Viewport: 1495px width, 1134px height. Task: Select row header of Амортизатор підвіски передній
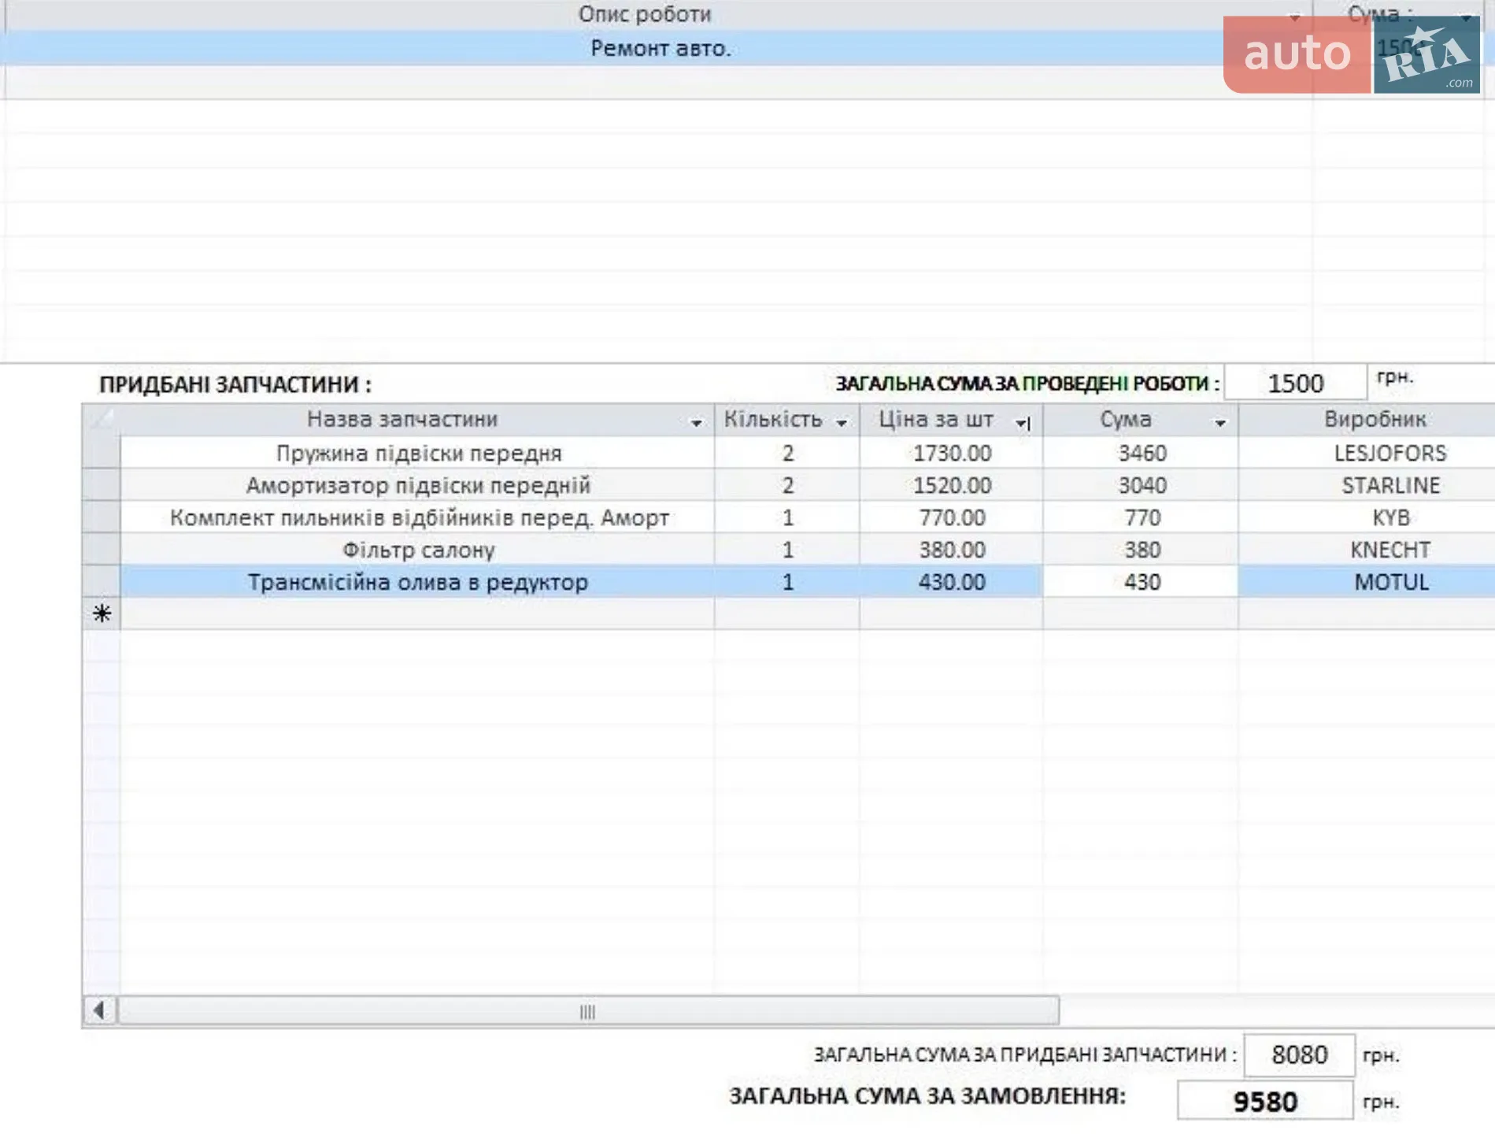coord(102,485)
